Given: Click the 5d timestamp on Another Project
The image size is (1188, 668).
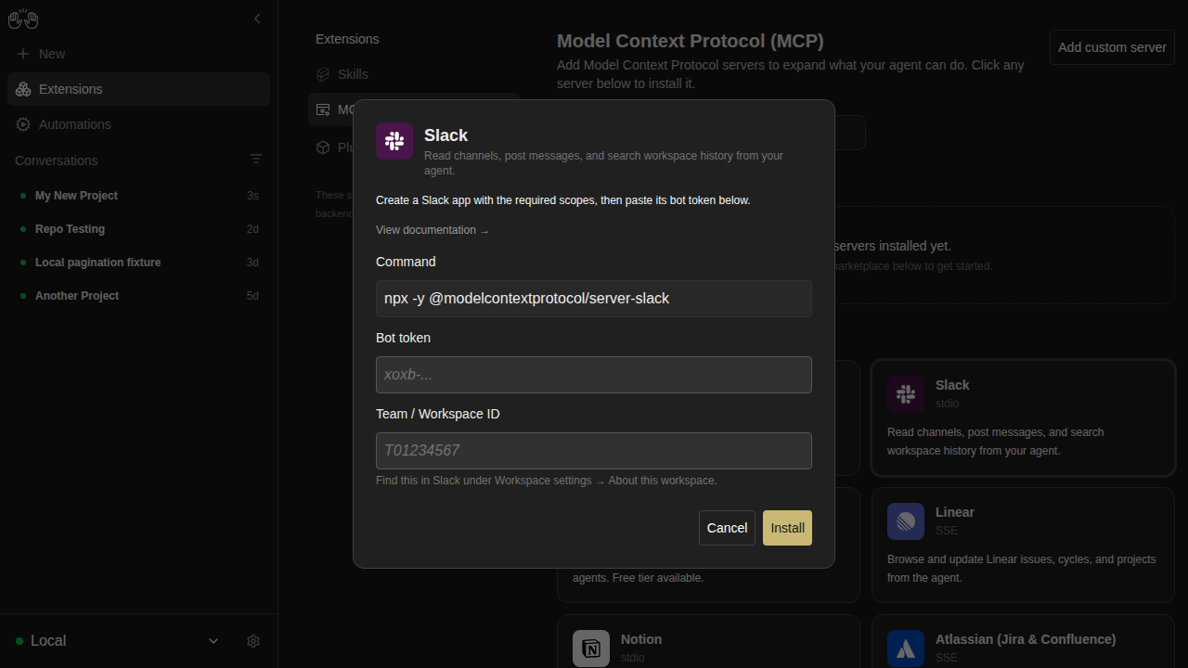Looking at the screenshot, I should [x=252, y=296].
